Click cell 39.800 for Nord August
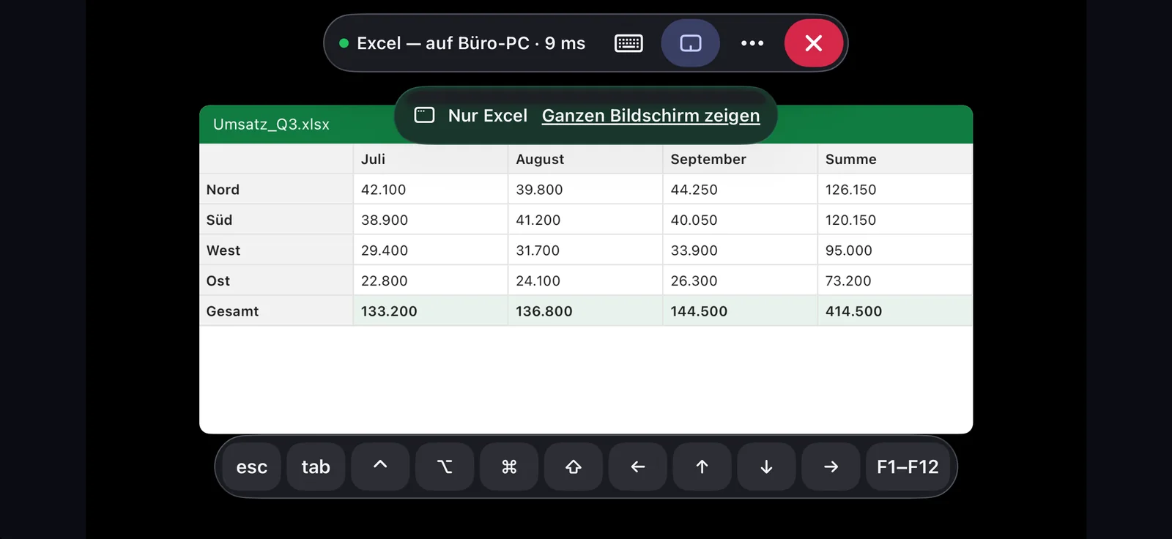The width and height of the screenshot is (1172, 539). click(585, 190)
